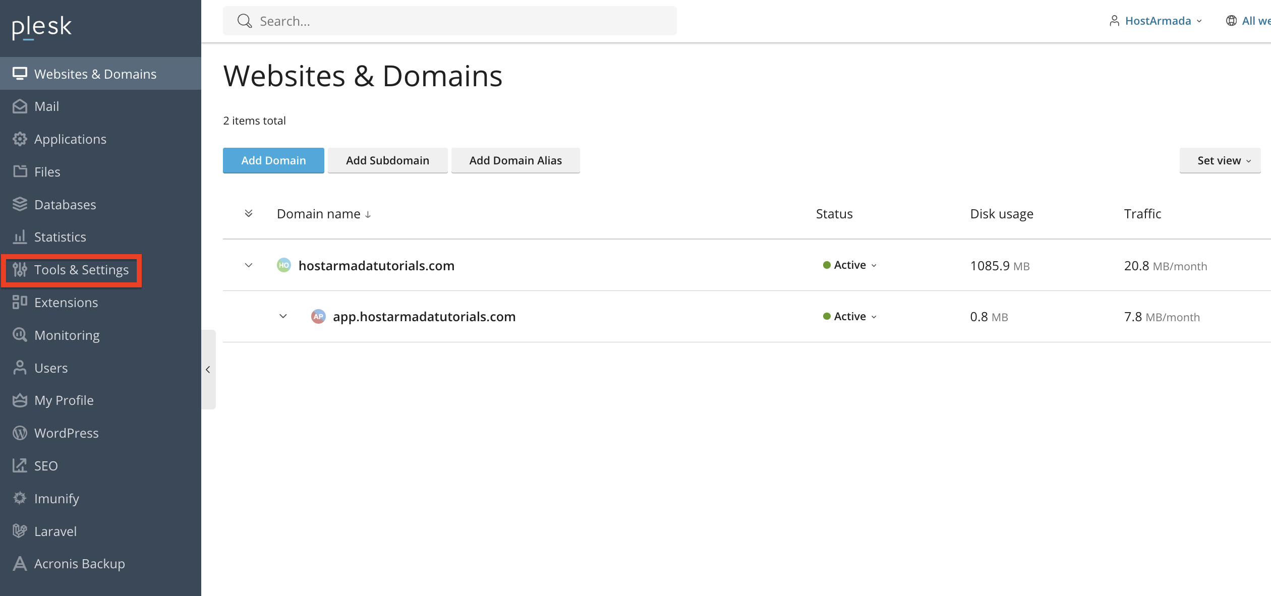This screenshot has height=596, width=1271.
Task: Click the Databases stack icon
Action: (x=20, y=204)
